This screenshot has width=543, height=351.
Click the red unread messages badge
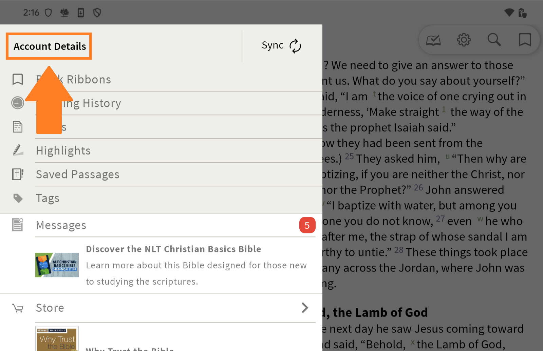coord(307,225)
